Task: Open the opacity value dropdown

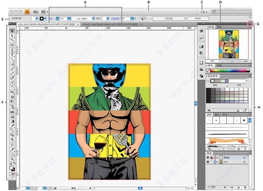Action: [132, 18]
